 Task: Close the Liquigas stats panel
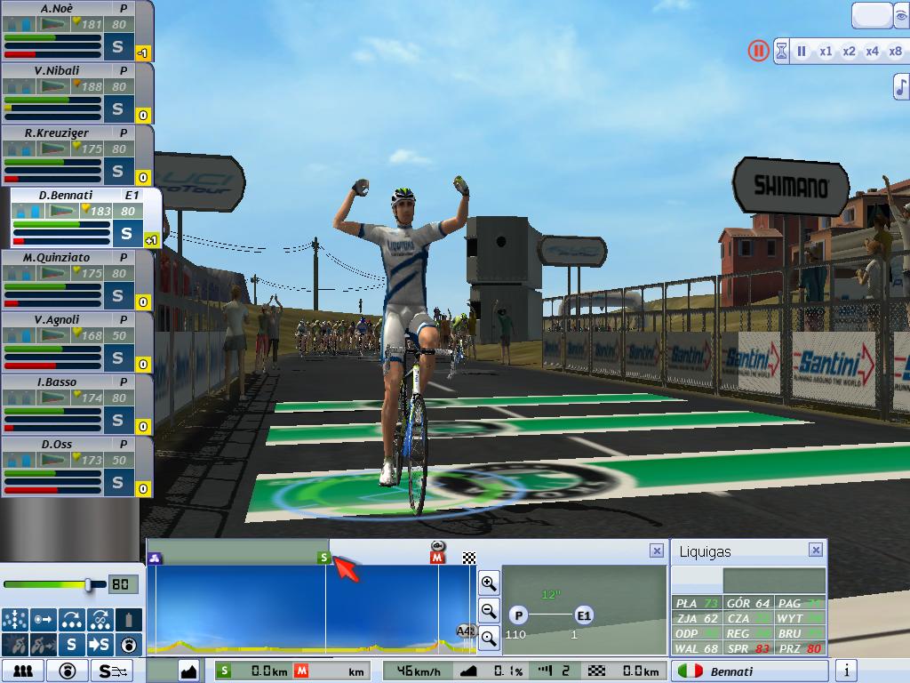pos(815,550)
